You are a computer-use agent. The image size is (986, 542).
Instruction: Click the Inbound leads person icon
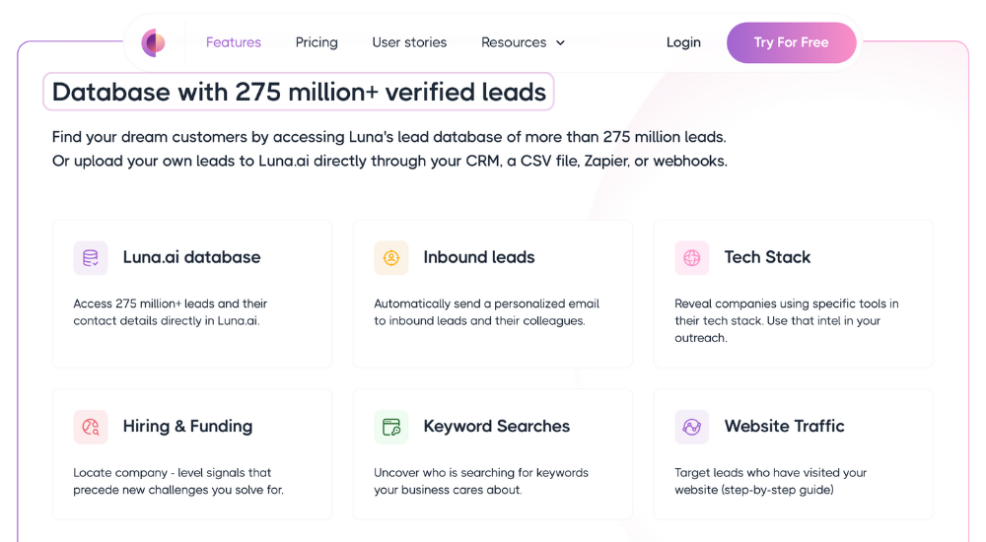click(x=391, y=258)
